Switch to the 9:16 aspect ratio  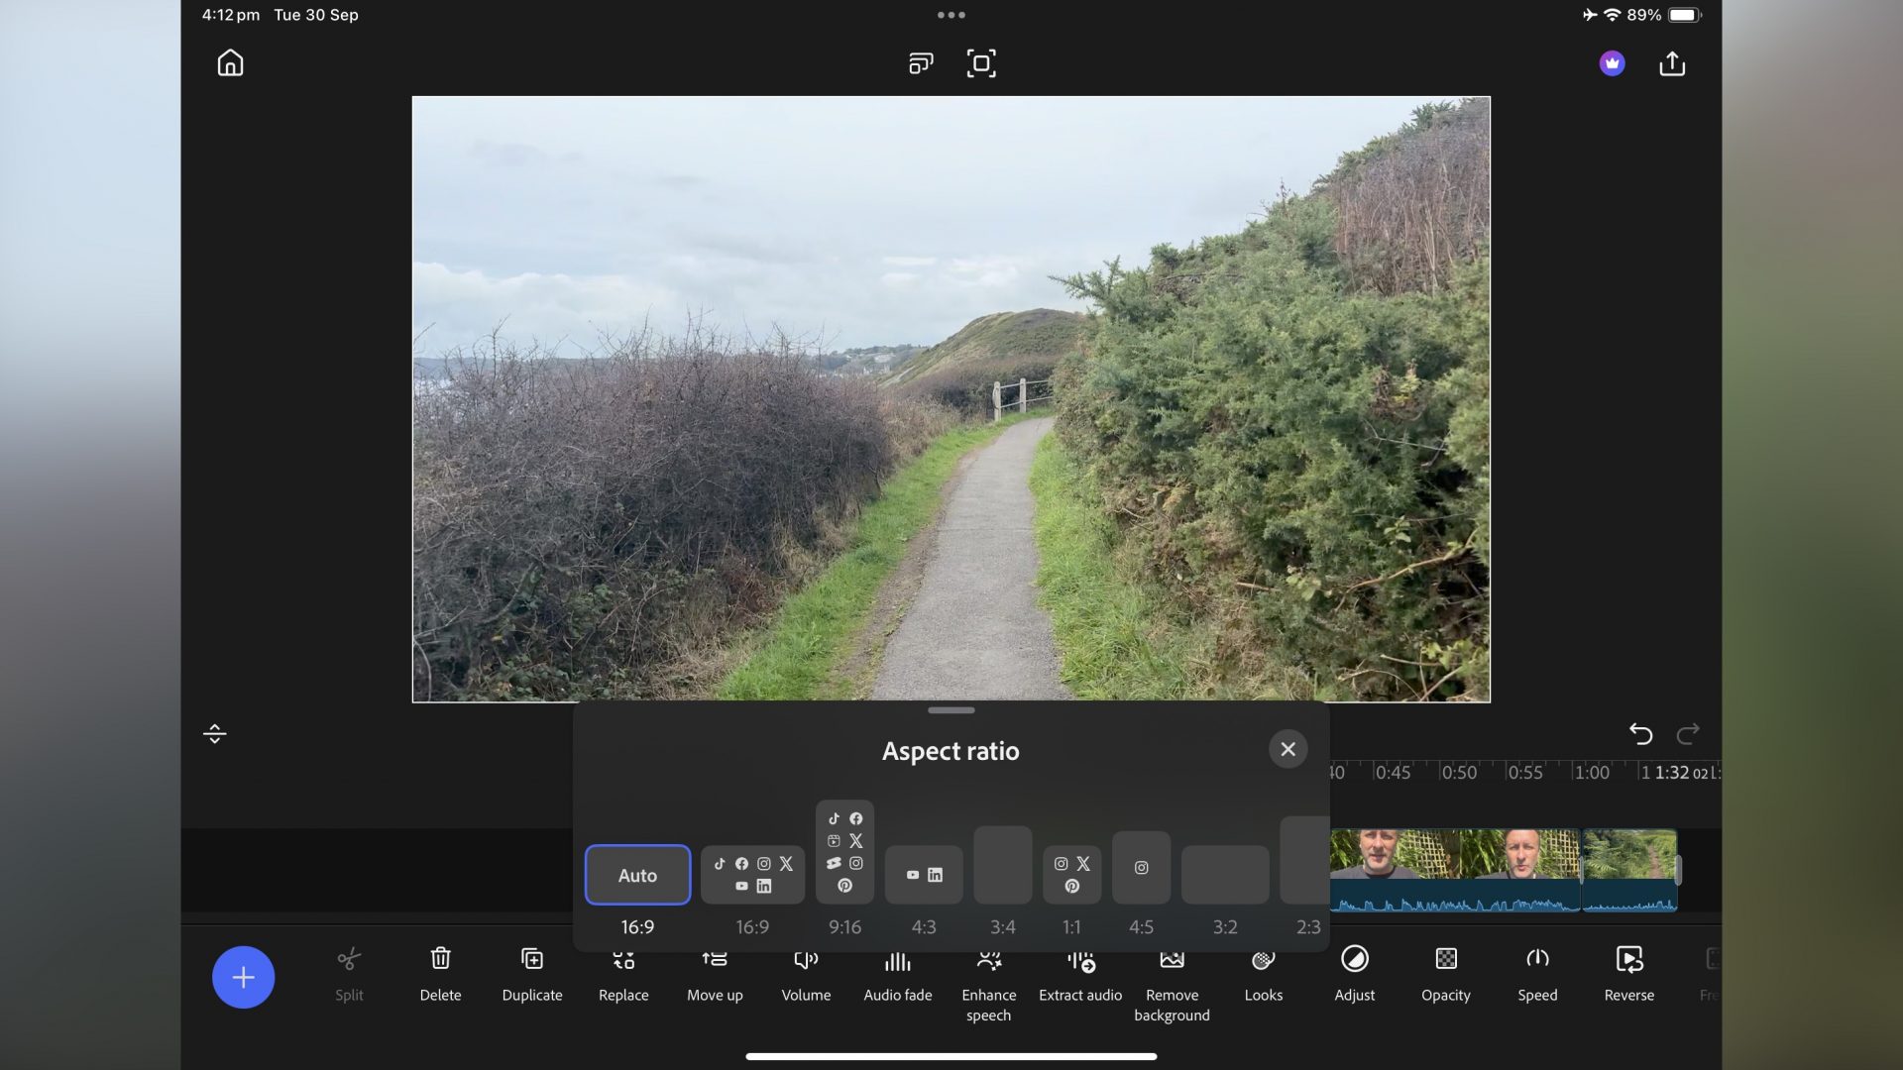tap(844, 872)
